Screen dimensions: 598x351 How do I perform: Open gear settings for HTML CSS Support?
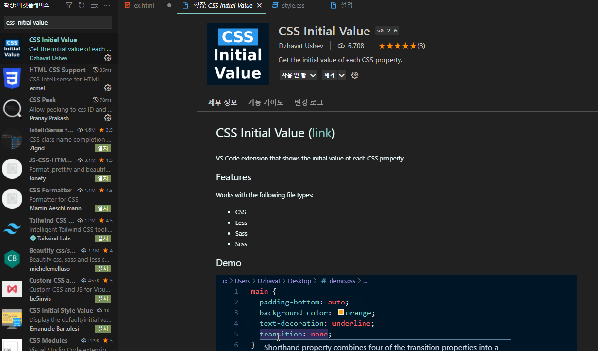click(x=108, y=88)
